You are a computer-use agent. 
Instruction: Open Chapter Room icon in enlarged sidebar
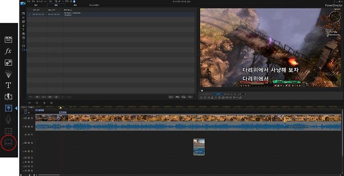8,131
